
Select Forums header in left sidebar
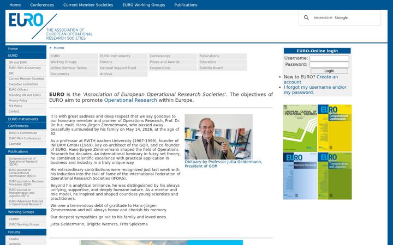(x=26, y=232)
